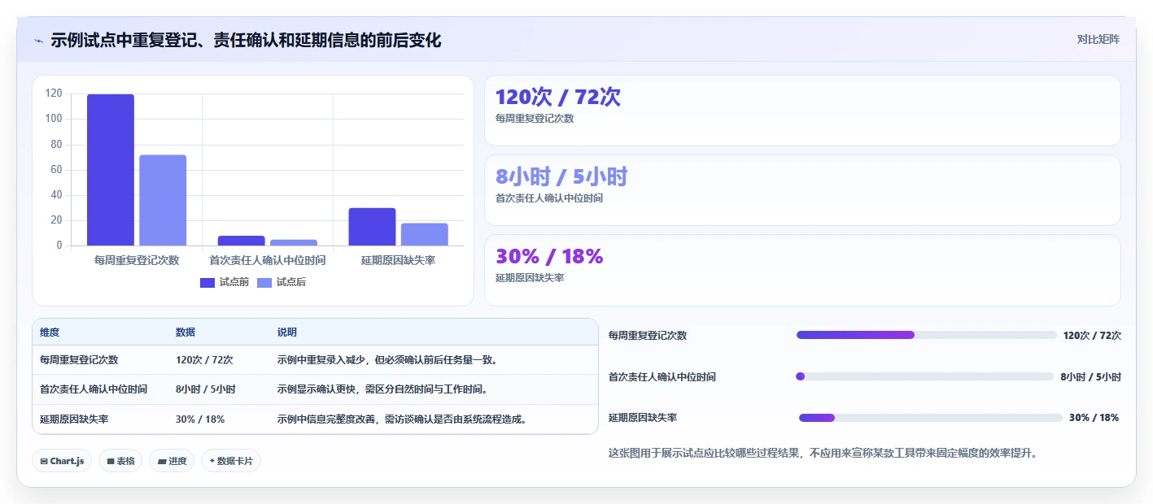
Task: Click the note 示例中信息完整度改善
Action: coord(404,419)
